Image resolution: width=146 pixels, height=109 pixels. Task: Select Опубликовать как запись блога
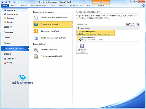(x=53, y=38)
